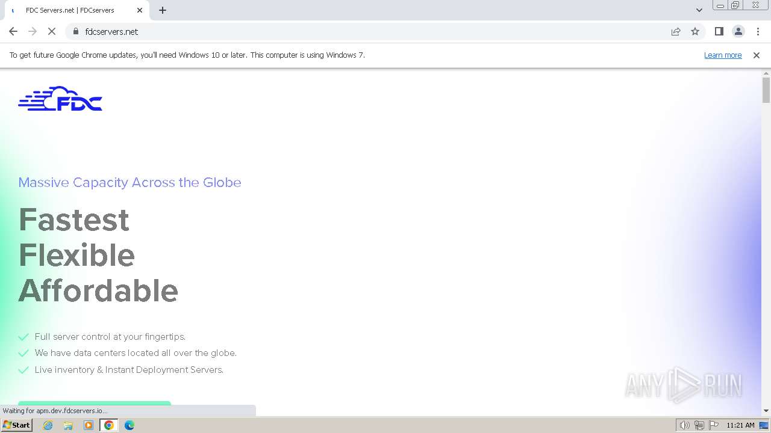This screenshot has width=771, height=433.
Task: Open a new tab with plus button
Action: 163,10
